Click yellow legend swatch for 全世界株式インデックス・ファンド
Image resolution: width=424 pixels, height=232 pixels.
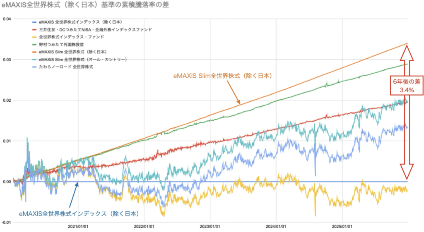[x=34, y=37]
